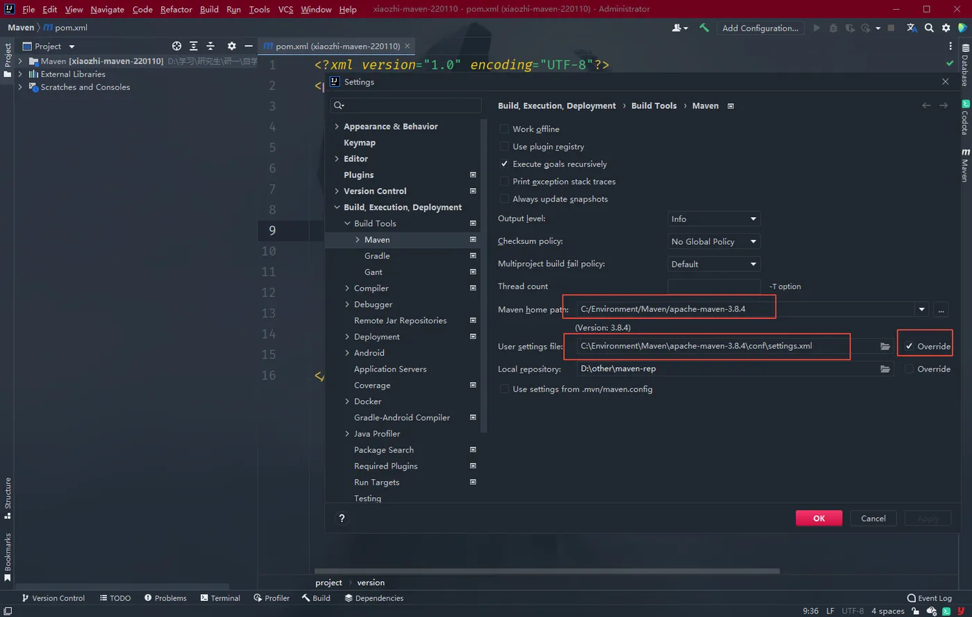
Task: Select Gradle in settings tree
Action: (377, 256)
